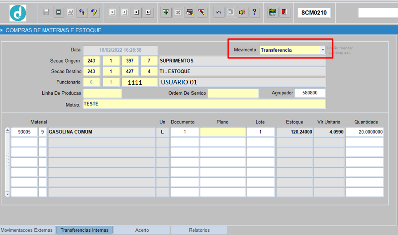Click the undo arrow icon
Image resolution: width=398 pixels, height=235 pixels.
(219, 12)
